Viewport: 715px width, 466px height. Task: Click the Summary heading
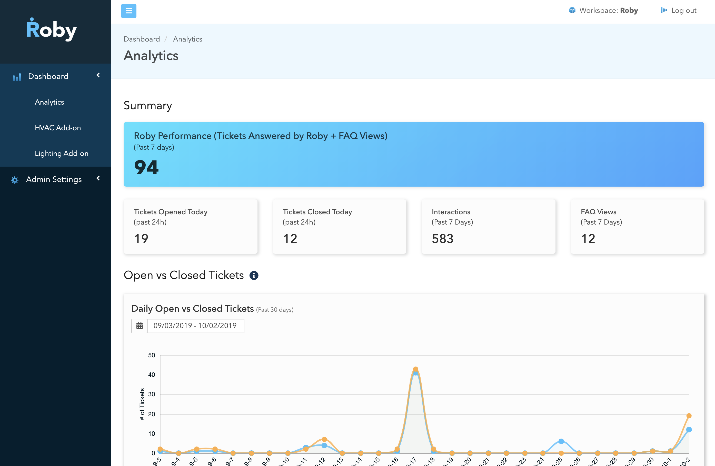click(x=148, y=105)
